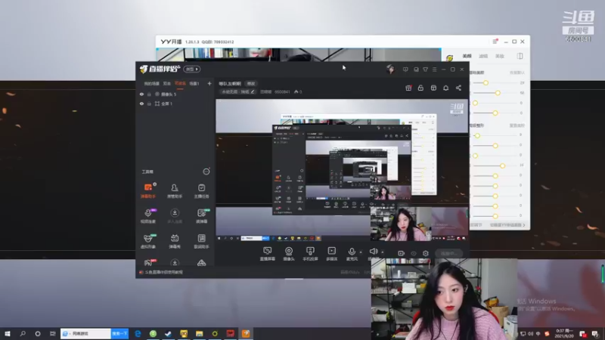The height and width of the screenshot is (340, 605).
Task: Add a new scene with plus button
Action: [x=209, y=83]
